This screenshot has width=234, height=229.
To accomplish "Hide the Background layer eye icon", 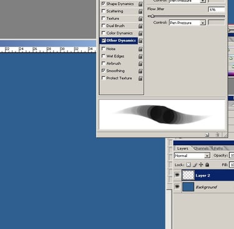I will [177, 186].
